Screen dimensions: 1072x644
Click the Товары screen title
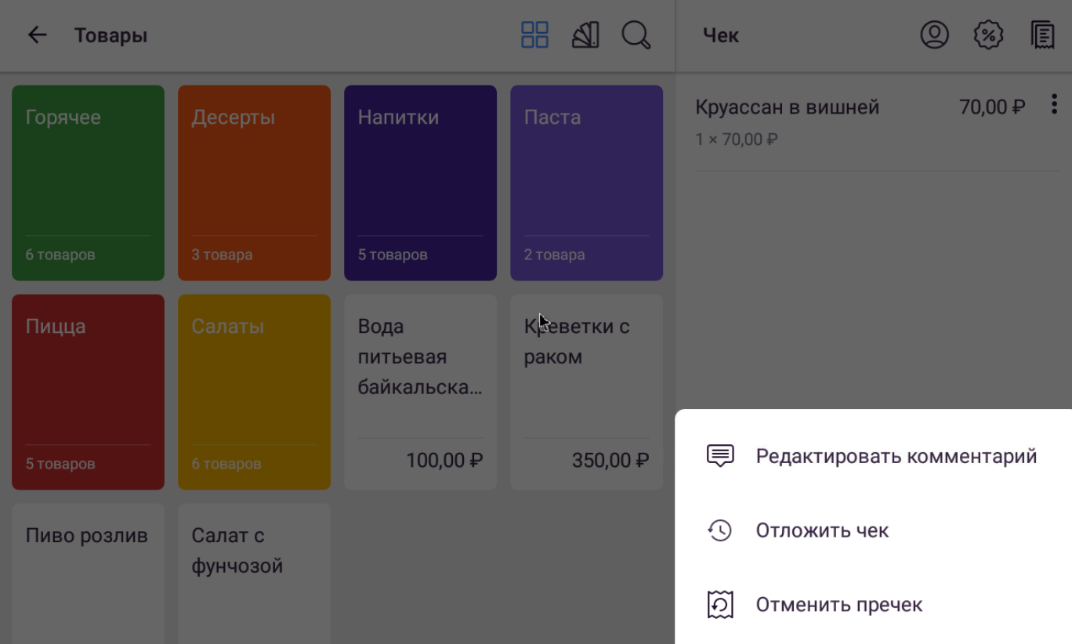pos(110,35)
